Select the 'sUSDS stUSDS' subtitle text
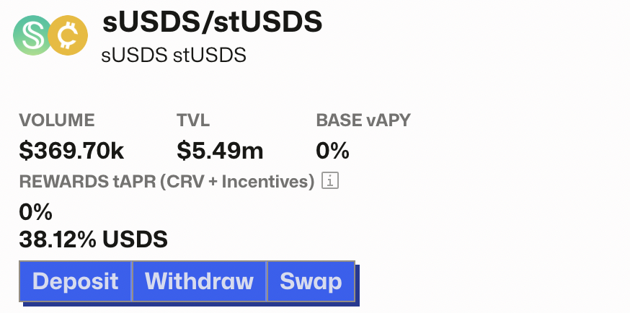Viewport: 630px width, 313px height. (174, 55)
